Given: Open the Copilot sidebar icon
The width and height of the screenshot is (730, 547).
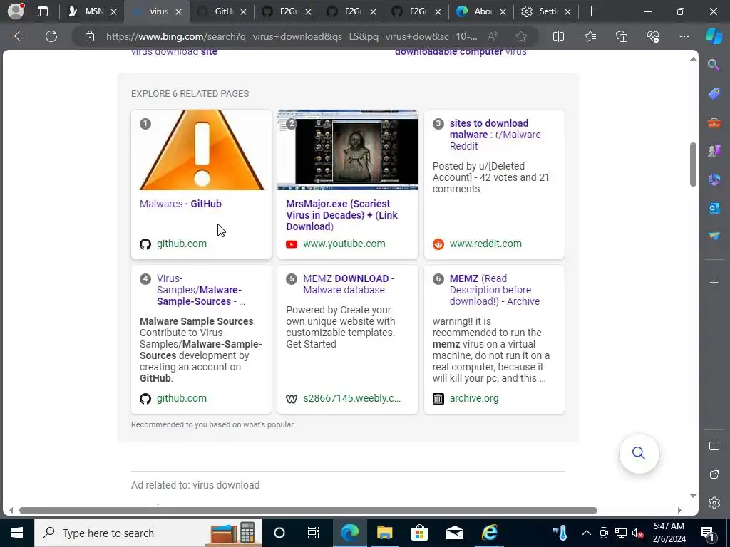Looking at the screenshot, I should point(714,36).
